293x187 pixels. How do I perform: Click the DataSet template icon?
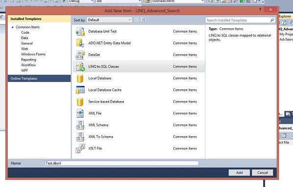coord(80,55)
